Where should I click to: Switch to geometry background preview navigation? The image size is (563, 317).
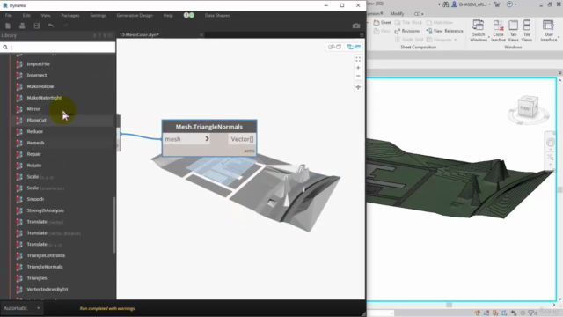click(334, 47)
